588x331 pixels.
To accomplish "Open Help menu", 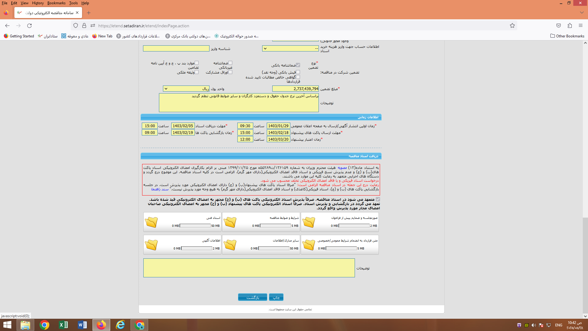I will [85, 3].
